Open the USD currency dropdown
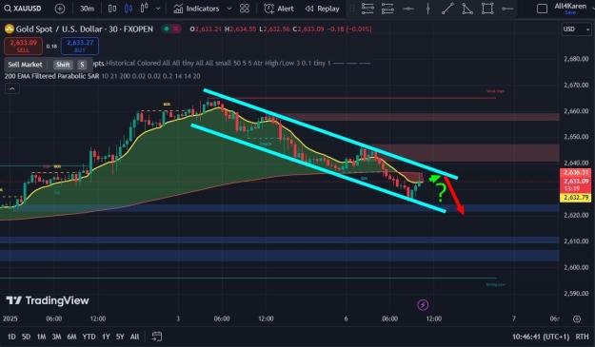This screenshot has height=347, width=595. (576, 29)
